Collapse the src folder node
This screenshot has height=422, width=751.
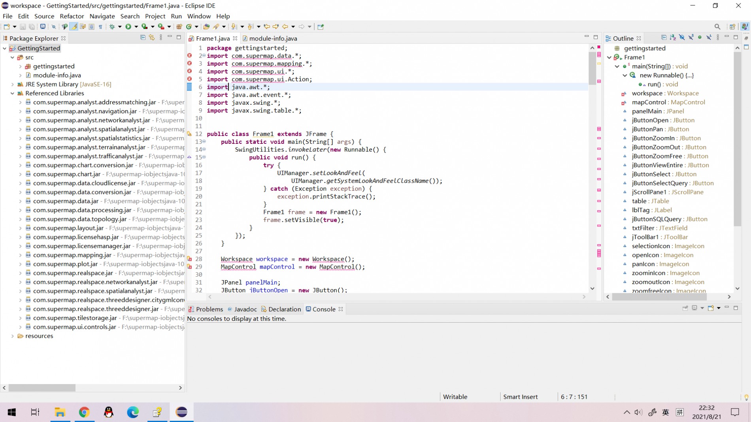pos(13,57)
